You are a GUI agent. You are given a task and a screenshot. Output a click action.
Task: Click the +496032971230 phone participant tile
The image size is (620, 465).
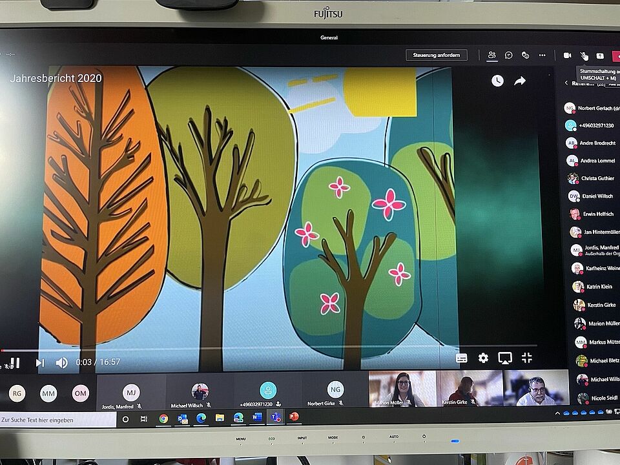[x=267, y=392]
